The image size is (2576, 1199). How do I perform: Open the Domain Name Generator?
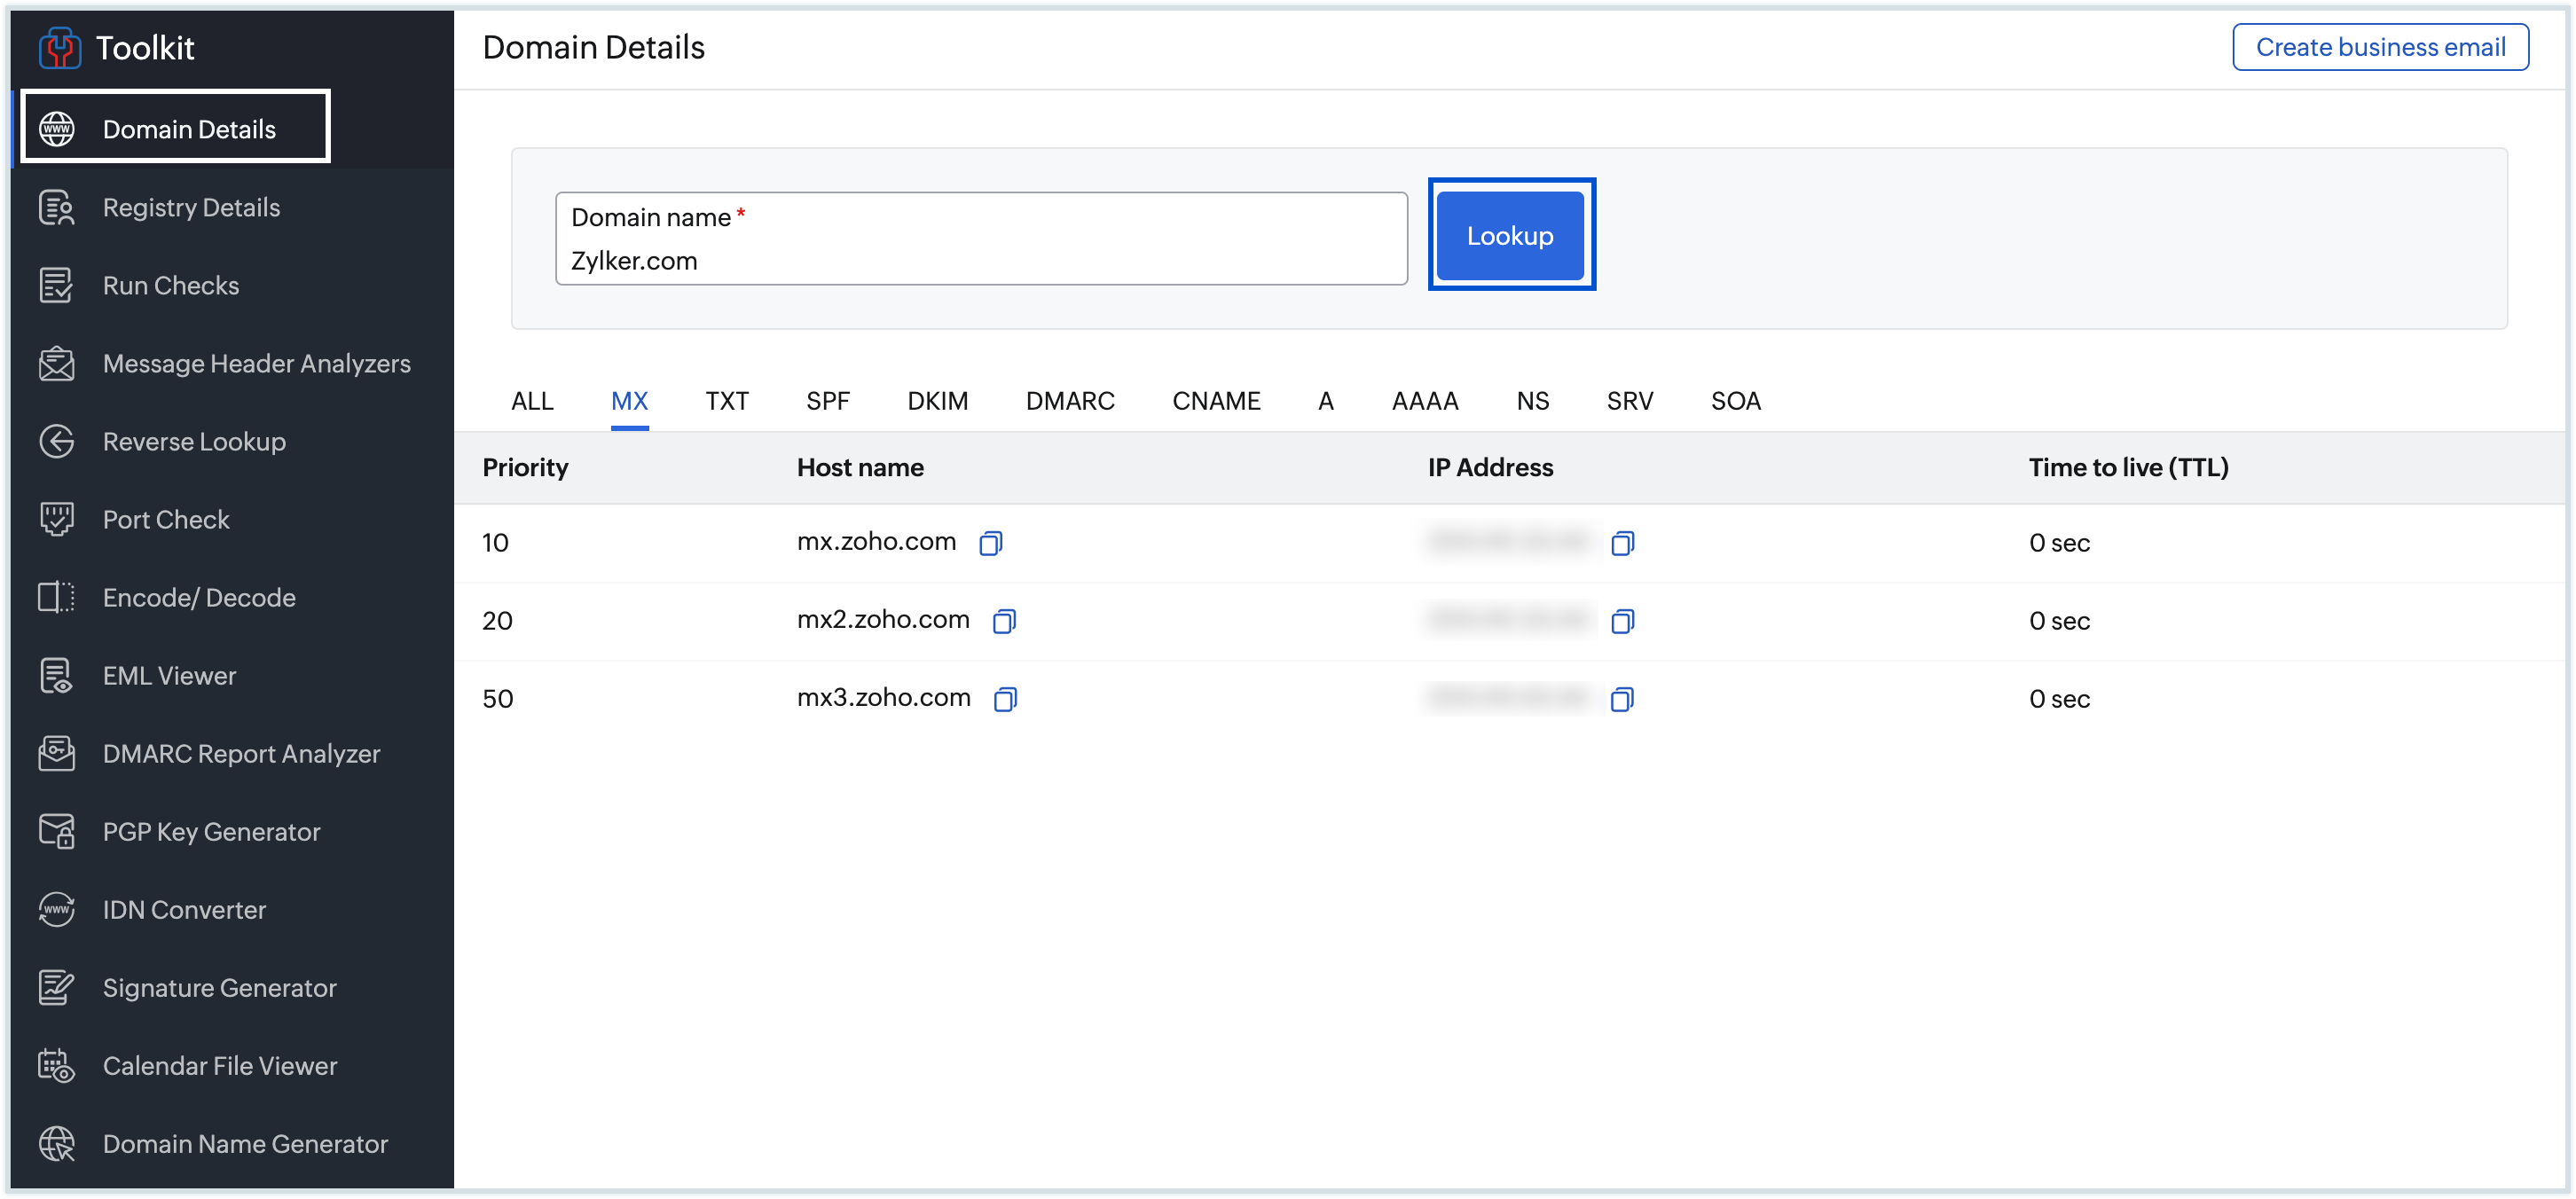coord(245,1144)
